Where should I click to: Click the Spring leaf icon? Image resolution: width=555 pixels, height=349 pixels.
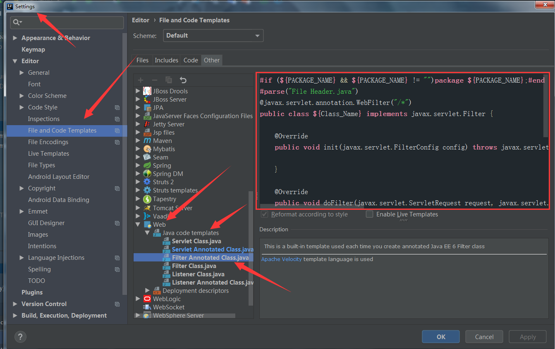click(147, 165)
